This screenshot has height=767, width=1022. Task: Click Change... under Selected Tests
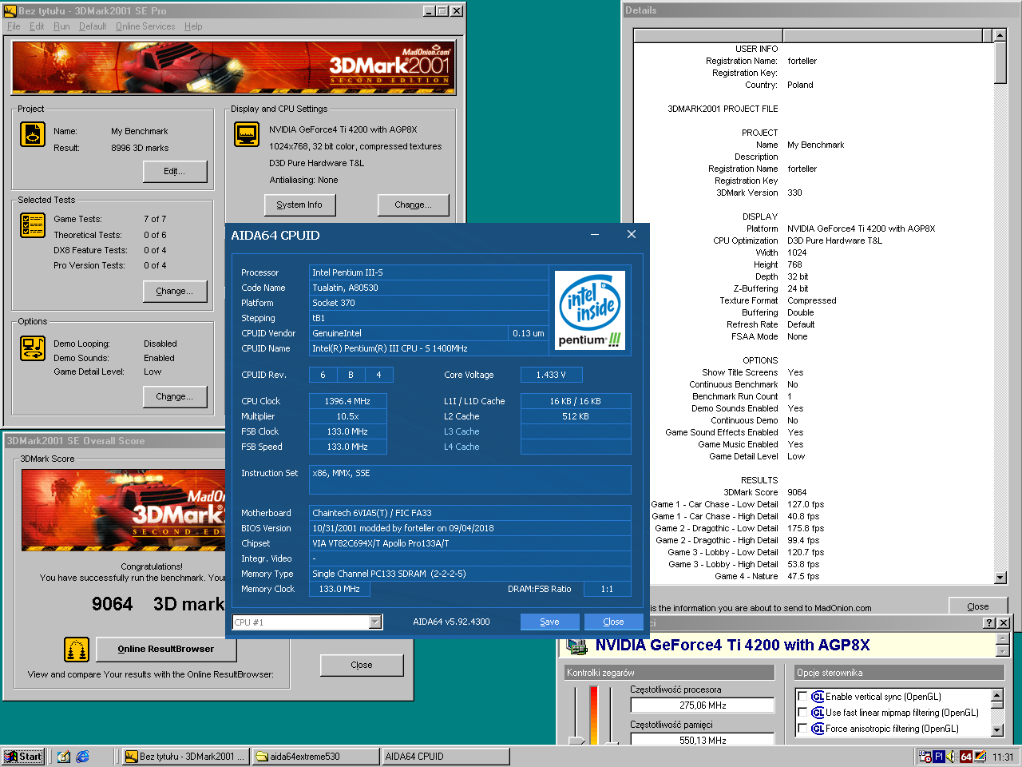click(175, 292)
